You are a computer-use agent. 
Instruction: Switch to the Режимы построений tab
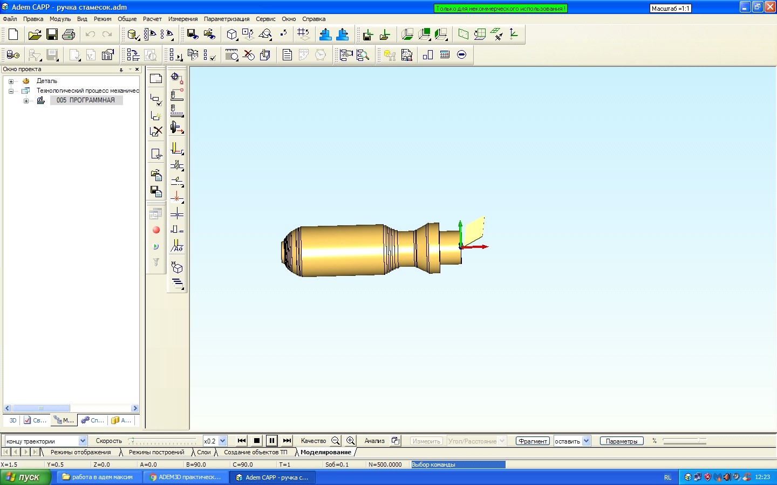coord(156,452)
